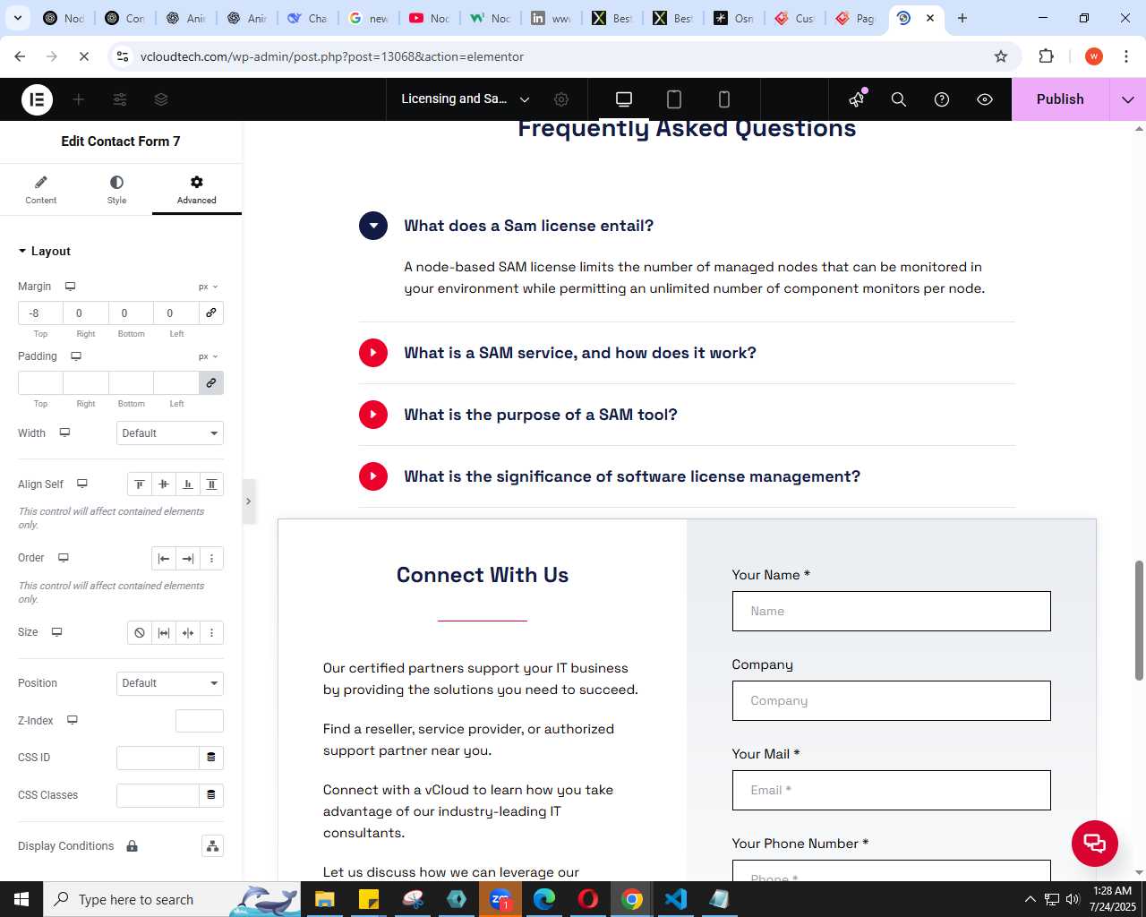
Task: Change the Padding unit px dropdown
Action: coord(208,356)
